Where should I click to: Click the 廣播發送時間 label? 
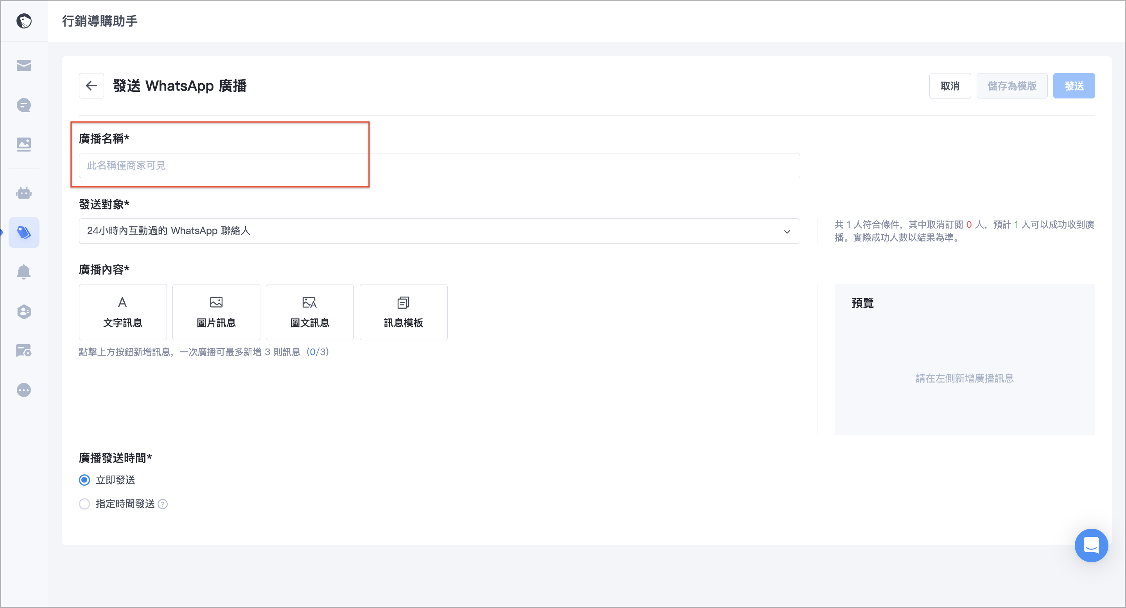(115, 458)
